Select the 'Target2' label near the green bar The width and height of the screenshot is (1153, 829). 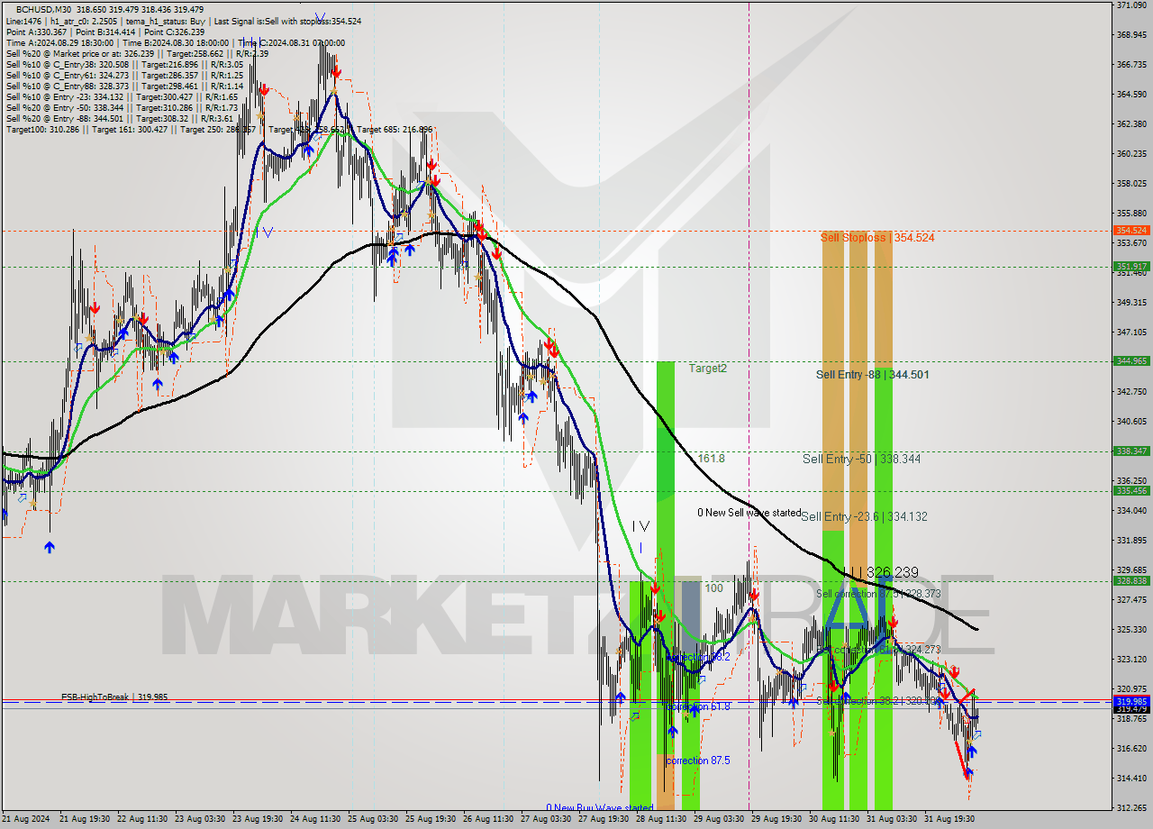coord(708,369)
